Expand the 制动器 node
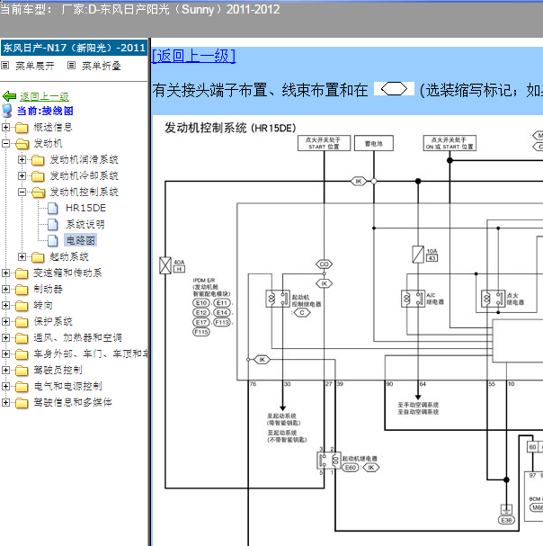The width and height of the screenshot is (543, 546). [5, 289]
